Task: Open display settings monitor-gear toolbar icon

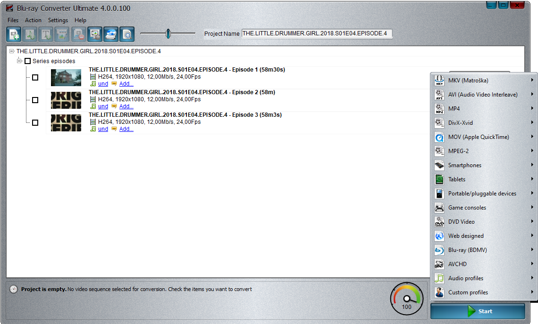Action: point(94,34)
